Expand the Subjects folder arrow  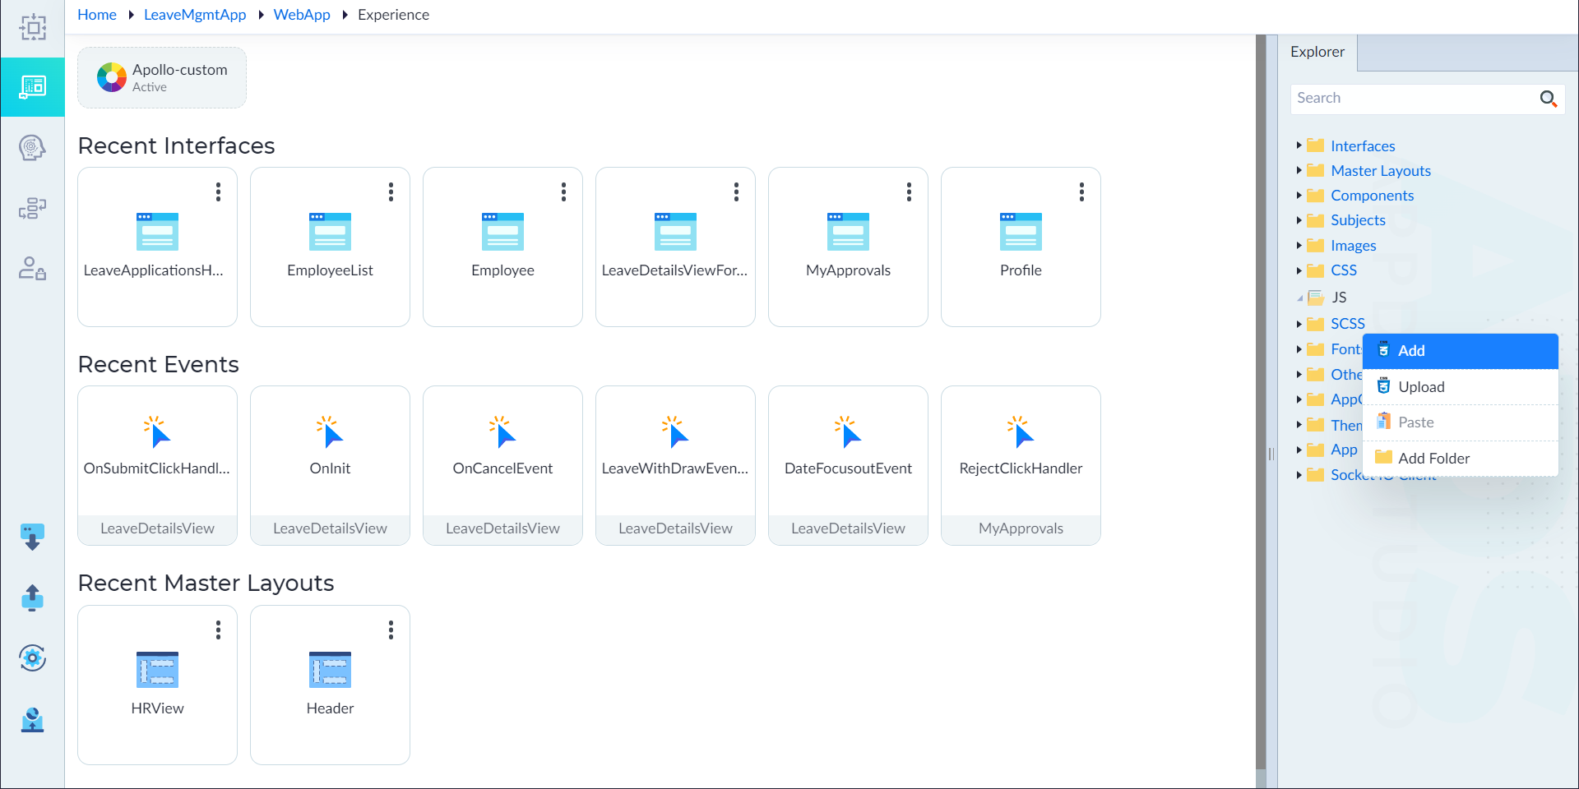pyautogui.click(x=1299, y=220)
